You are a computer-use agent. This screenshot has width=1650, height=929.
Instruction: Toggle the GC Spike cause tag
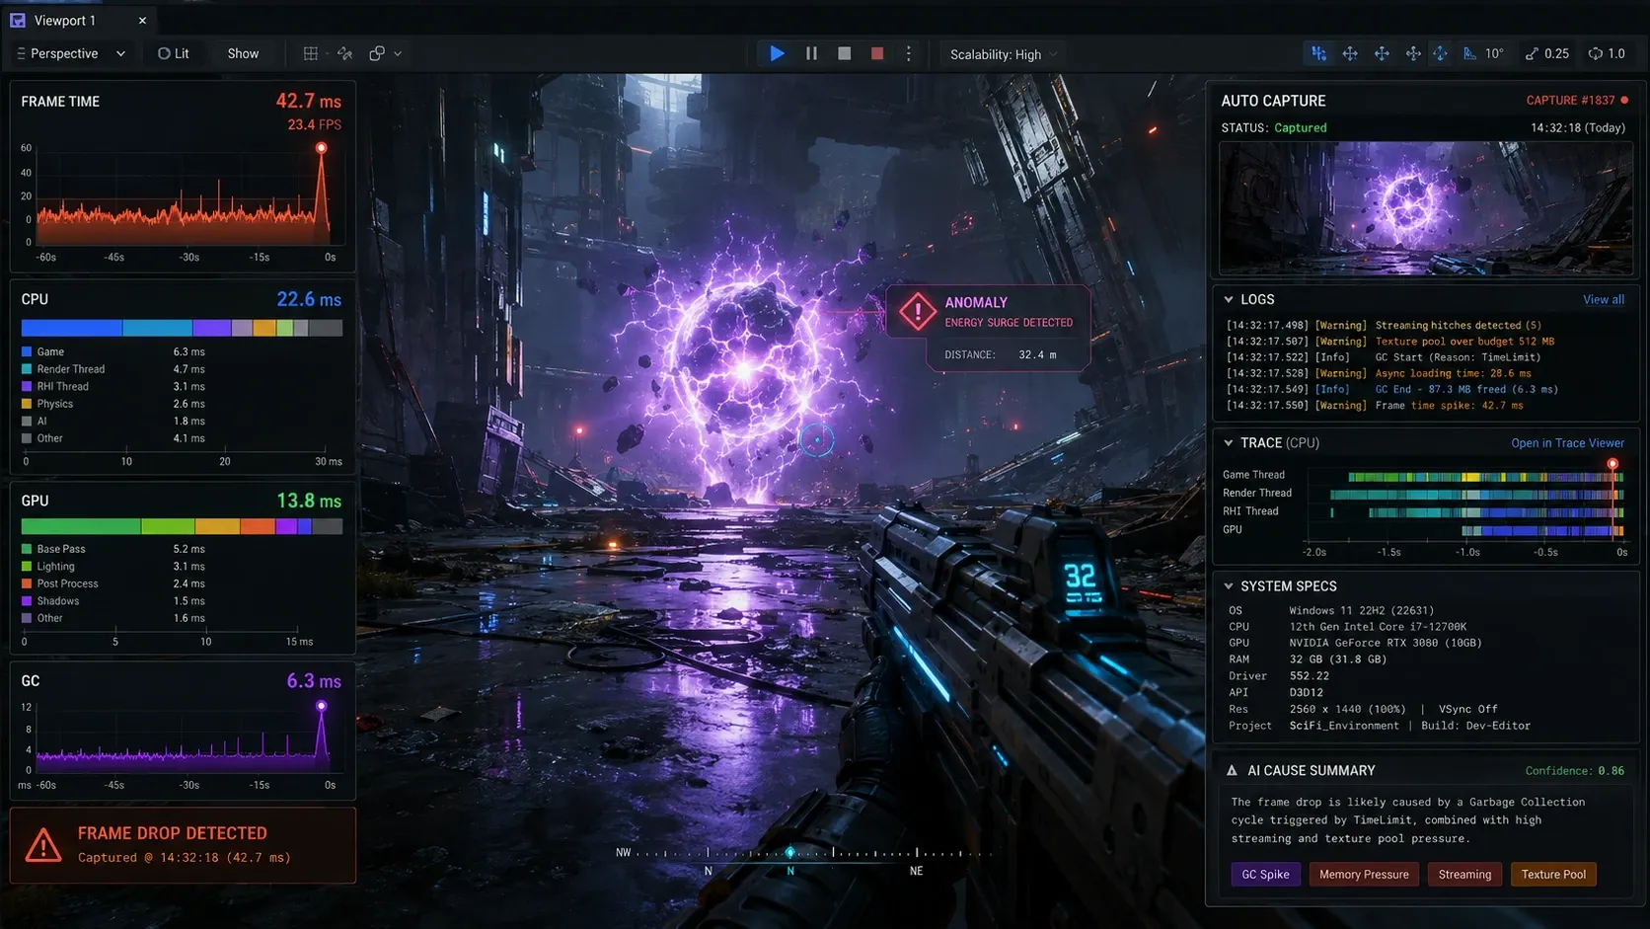[x=1265, y=874]
